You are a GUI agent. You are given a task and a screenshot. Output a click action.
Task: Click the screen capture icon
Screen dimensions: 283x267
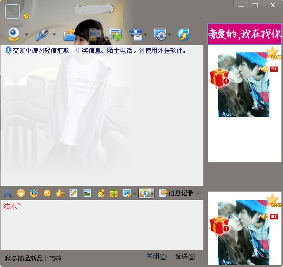pyautogui.click(x=127, y=194)
